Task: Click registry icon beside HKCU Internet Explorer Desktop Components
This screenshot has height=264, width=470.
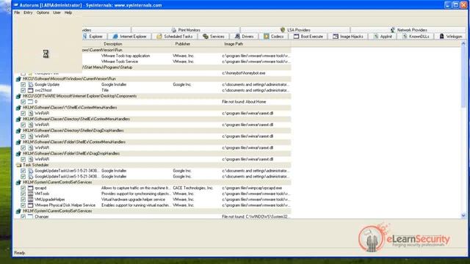Action: click(x=18, y=96)
